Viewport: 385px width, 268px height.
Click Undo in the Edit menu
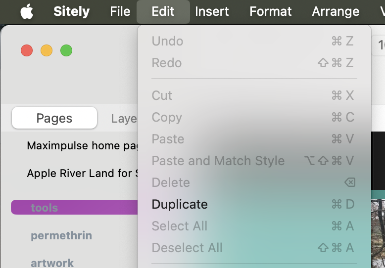pyautogui.click(x=167, y=41)
